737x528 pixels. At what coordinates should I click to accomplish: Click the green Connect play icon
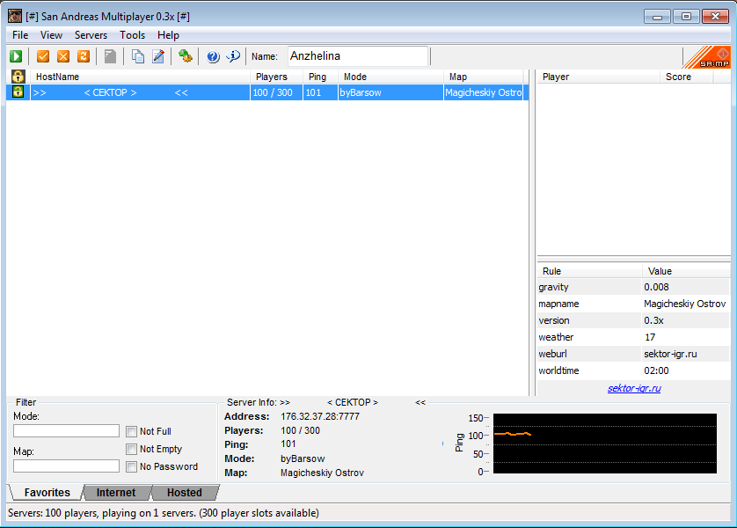pyautogui.click(x=16, y=56)
